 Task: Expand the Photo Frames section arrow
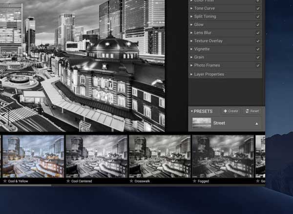coord(191,65)
